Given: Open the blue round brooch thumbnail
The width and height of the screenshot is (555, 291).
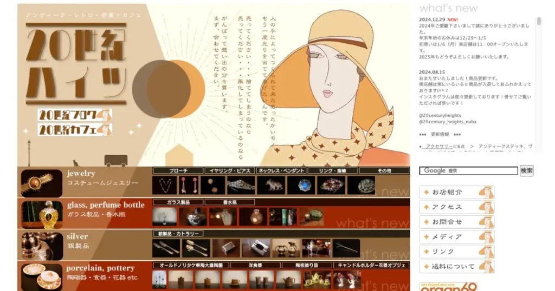Looking at the screenshot, I should (301, 185).
